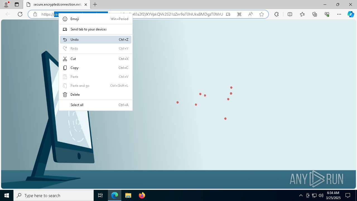Open Microsoft Edge from the taskbar
Viewport: 357px width, 201px height.
[x=115, y=195]
